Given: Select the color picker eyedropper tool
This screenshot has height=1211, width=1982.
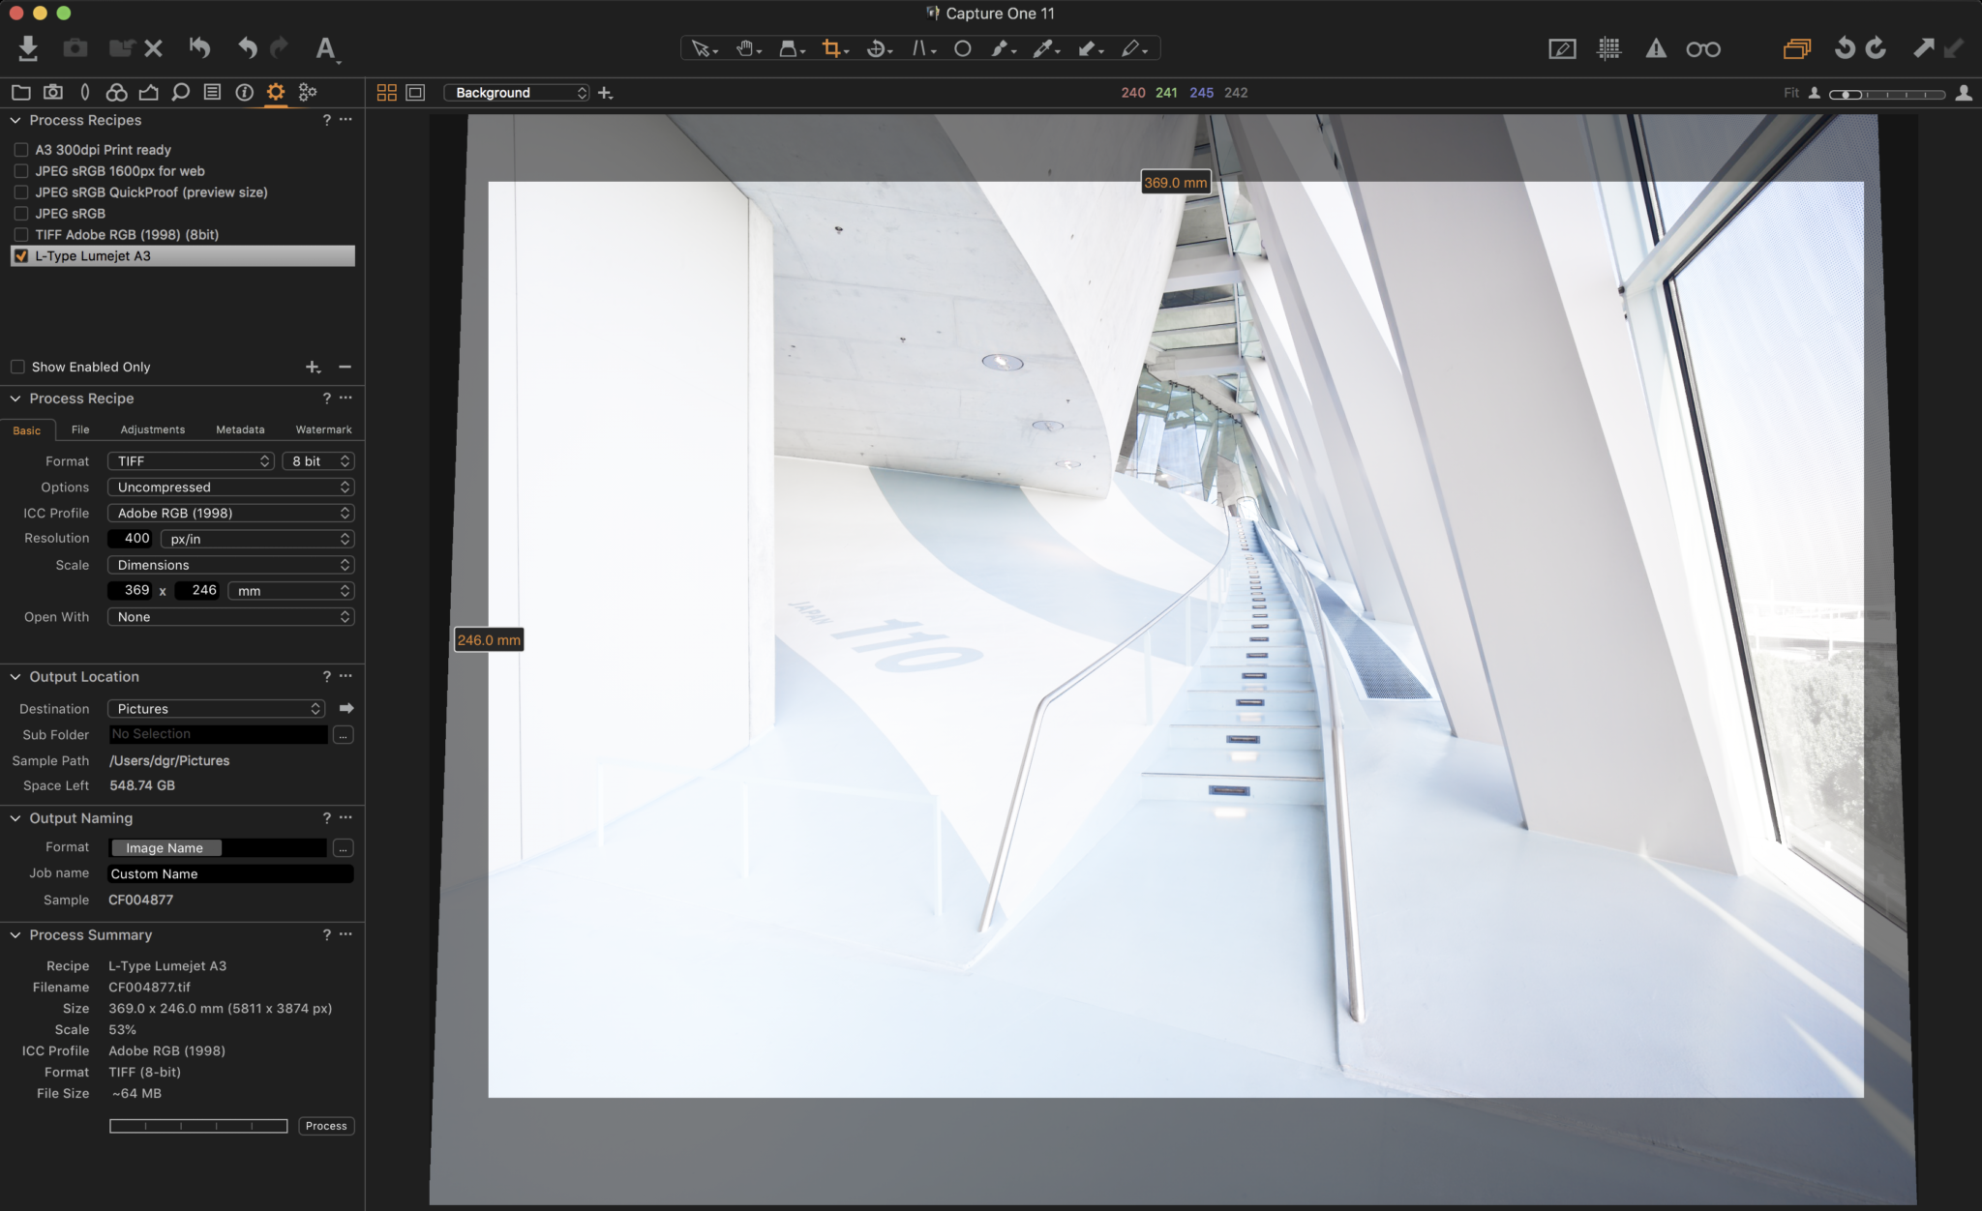Looking at the screenshot, I should (1044, 46).
